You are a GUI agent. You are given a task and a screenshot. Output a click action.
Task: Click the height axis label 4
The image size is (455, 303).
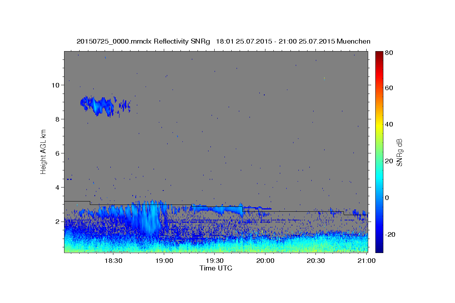57,187
